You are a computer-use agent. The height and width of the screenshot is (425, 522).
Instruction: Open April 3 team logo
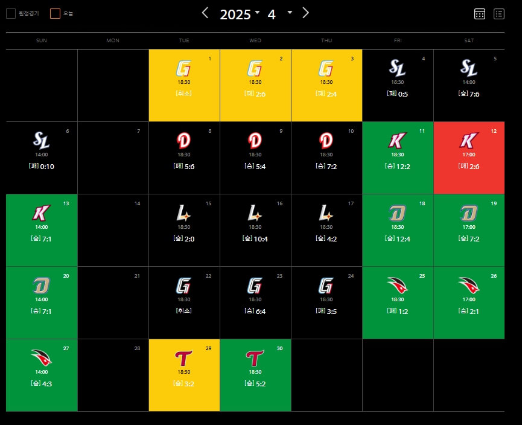[x=326, y=69]
